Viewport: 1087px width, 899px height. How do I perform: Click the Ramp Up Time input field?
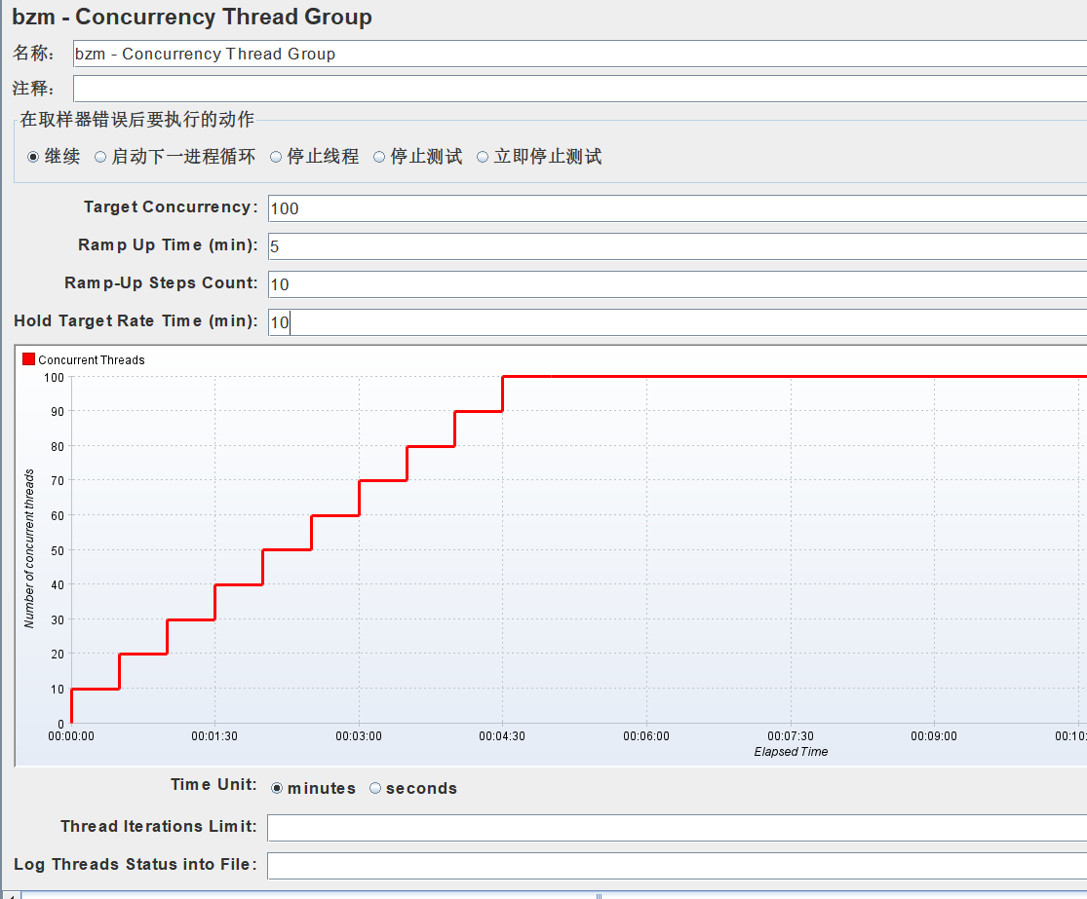(487, 245)
